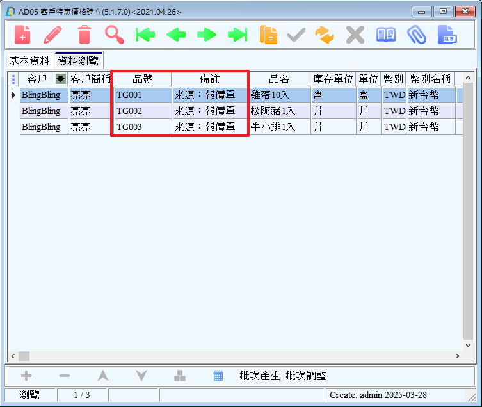Click the gray checkmark confirm icon
Image resolution: width=482 pixels, height=407 pixels.
(x=296, y=35)
